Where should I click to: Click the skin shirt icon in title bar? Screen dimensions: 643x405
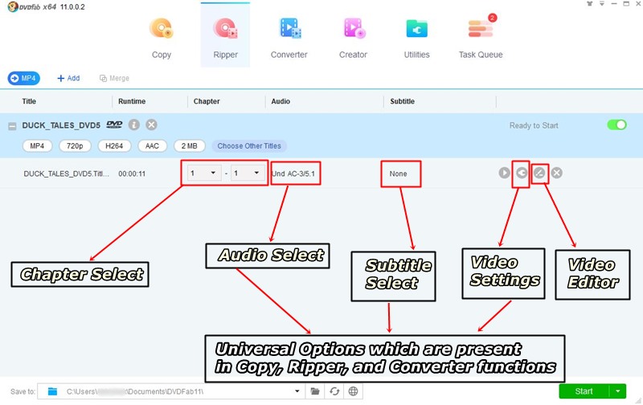pos(590,4)
